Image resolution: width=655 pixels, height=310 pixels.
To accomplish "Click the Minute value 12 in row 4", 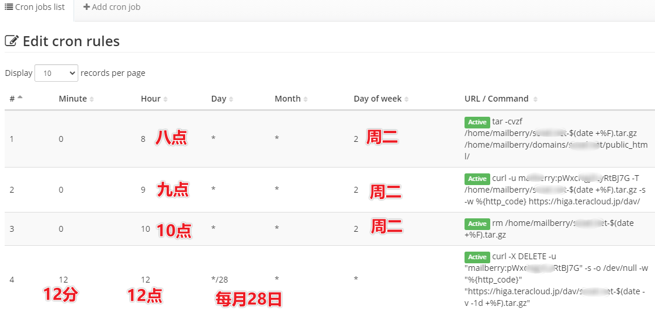I will click(x=64, y=280).
